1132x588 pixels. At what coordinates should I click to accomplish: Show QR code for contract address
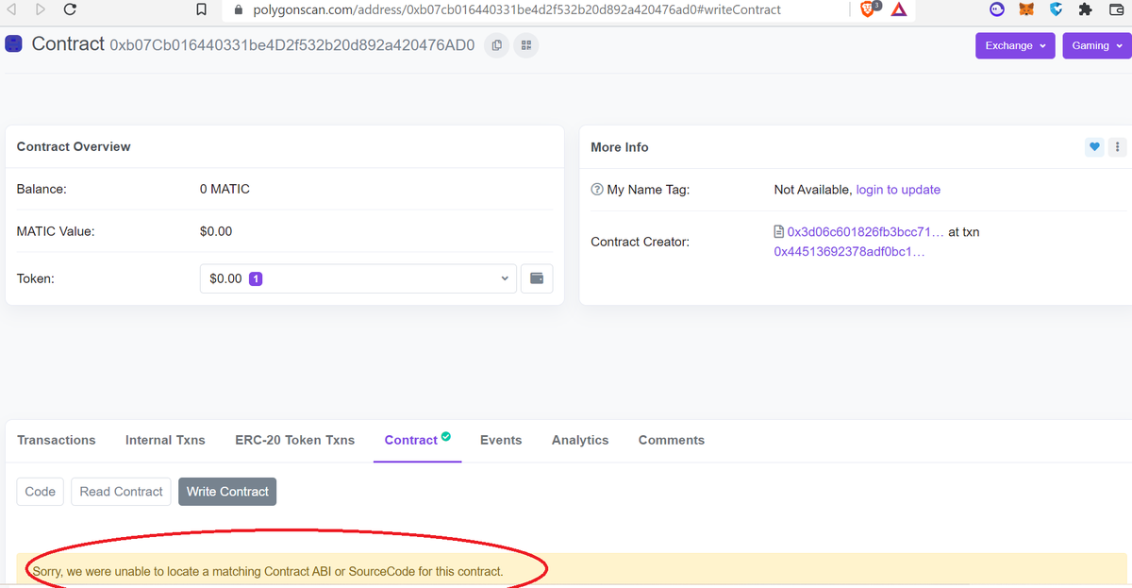pos(526,45)
